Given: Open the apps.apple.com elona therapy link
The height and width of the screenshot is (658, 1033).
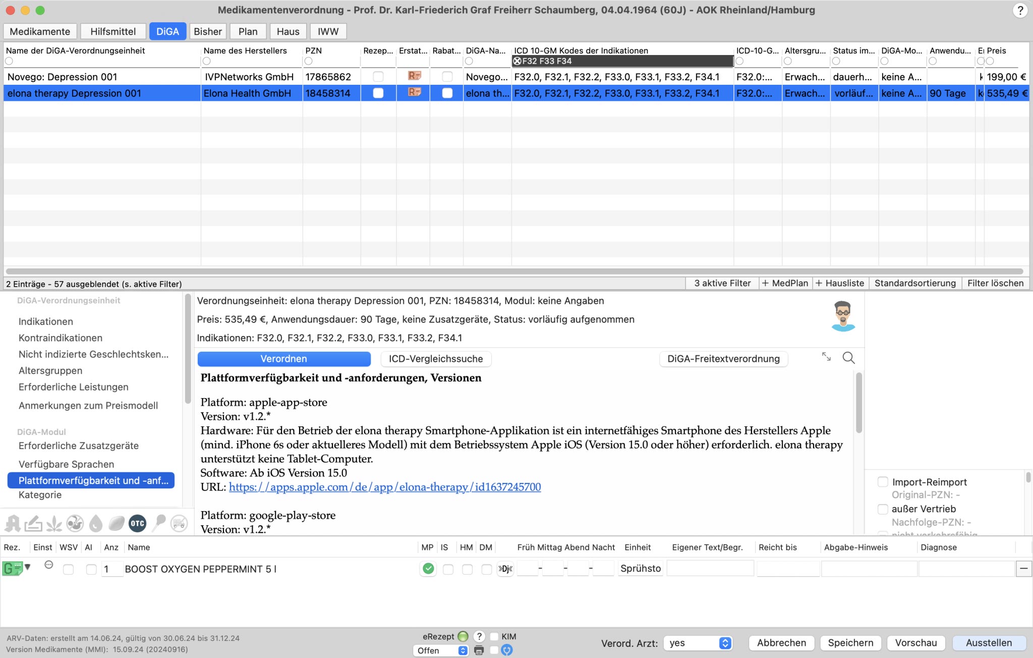Looking at the screenshot, I should point(384,487).
